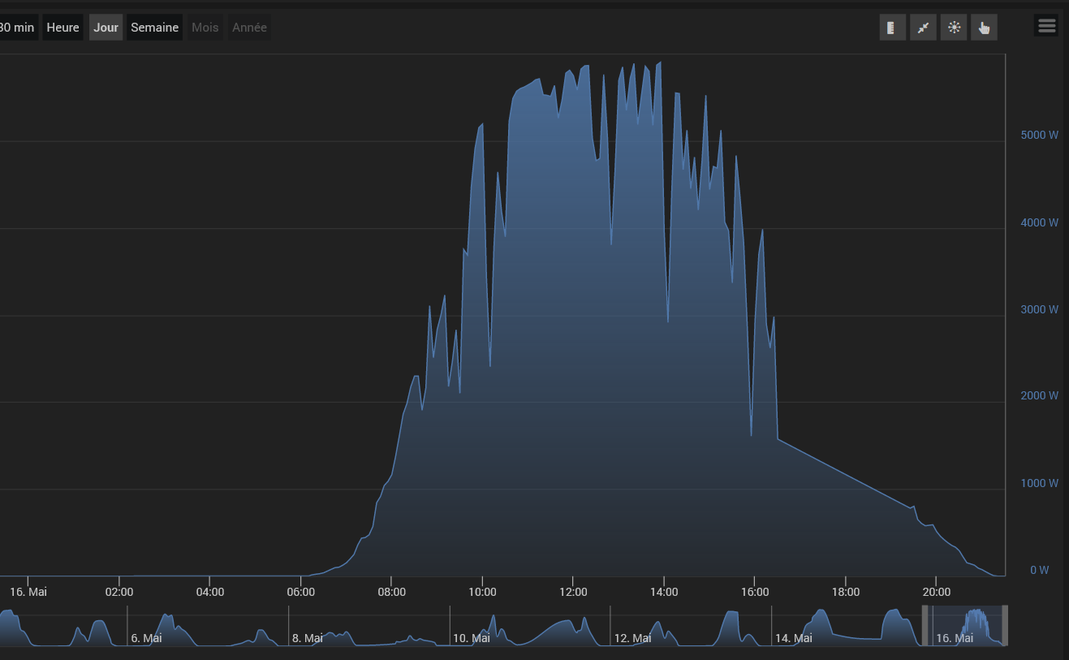Click the 4000 W axis label
1069x660 pixels.
click(1039, 222)
